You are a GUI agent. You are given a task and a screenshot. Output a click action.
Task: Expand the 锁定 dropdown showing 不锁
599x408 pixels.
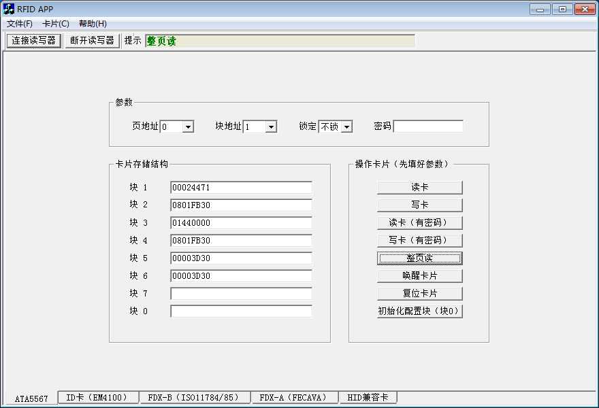346,126
